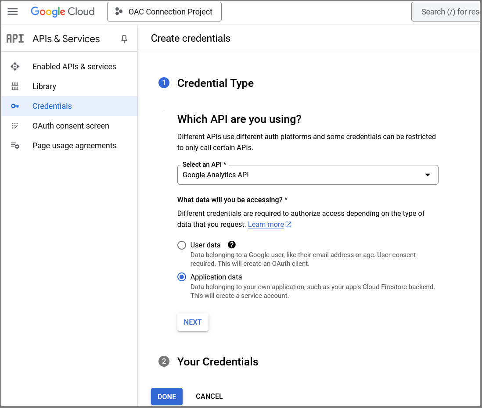The height and width of the screenshot is (408, 482).
Task: Click the help icon next to User data
Action: (231, 245)
